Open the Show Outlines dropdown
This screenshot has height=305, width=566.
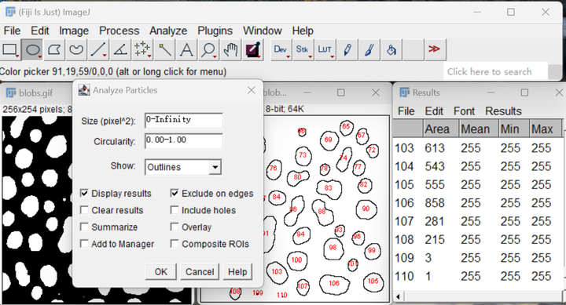coord(183,167)
